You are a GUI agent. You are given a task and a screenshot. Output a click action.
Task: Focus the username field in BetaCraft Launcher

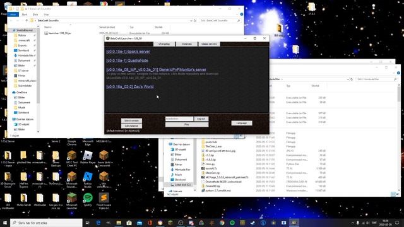coord(179,119)
